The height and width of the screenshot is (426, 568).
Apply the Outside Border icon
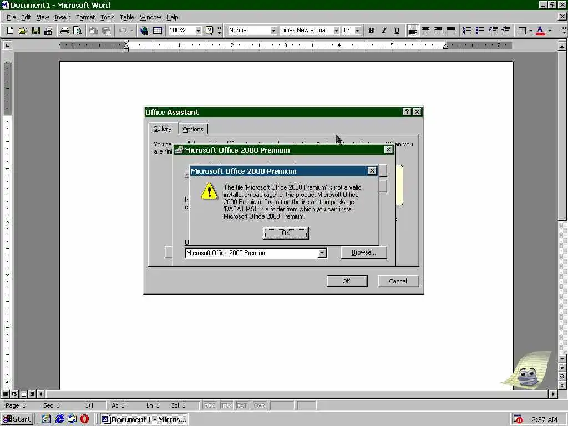(x=522, y=31)
